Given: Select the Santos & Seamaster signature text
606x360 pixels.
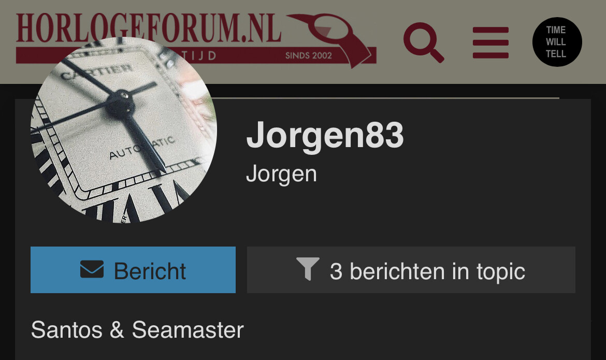Looking at the screenshot, I should 137,330.
